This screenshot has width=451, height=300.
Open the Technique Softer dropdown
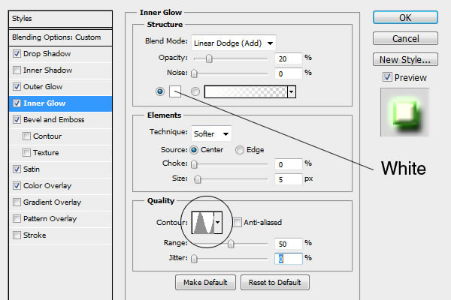tap(211, 133)
